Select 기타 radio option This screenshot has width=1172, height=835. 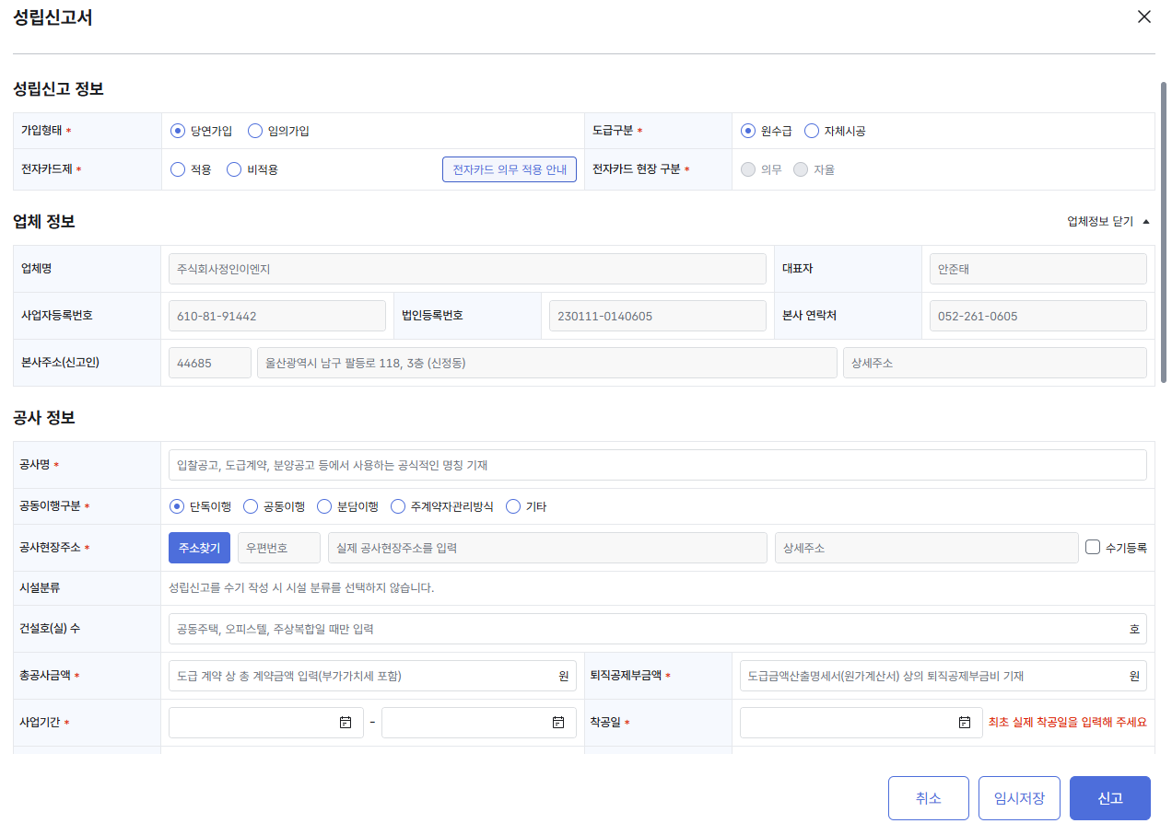pyautogui.click(x=513, y=506)
